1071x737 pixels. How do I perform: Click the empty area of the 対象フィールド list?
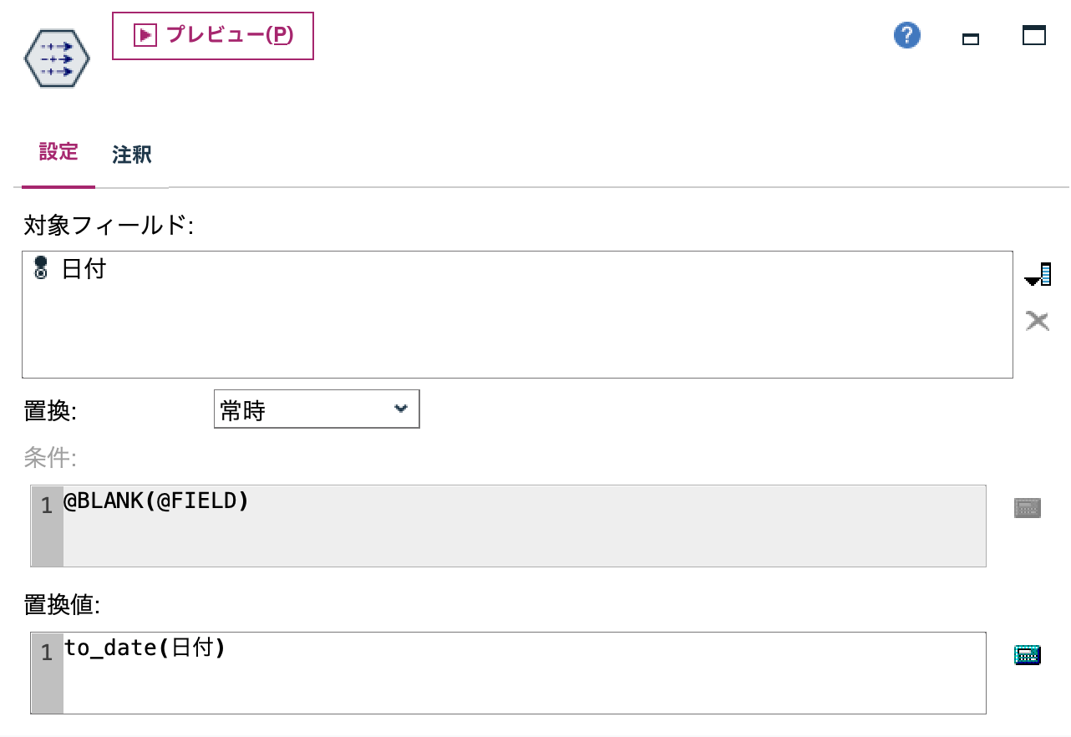[501, 343]
